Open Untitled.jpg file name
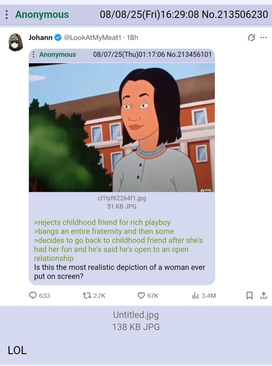The height and width of the screenshot is (366, 272). (136, 315)
